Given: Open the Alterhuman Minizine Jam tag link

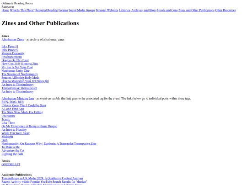Looking at the screenshot, I should pyautogui.click(x=18, y=99).
